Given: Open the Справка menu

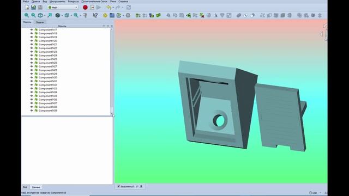Looking at the screenshot, I should (123, 1).
